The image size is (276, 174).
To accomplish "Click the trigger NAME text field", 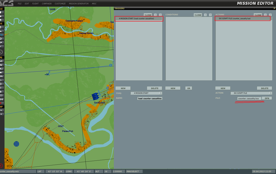I will [150, 98].
